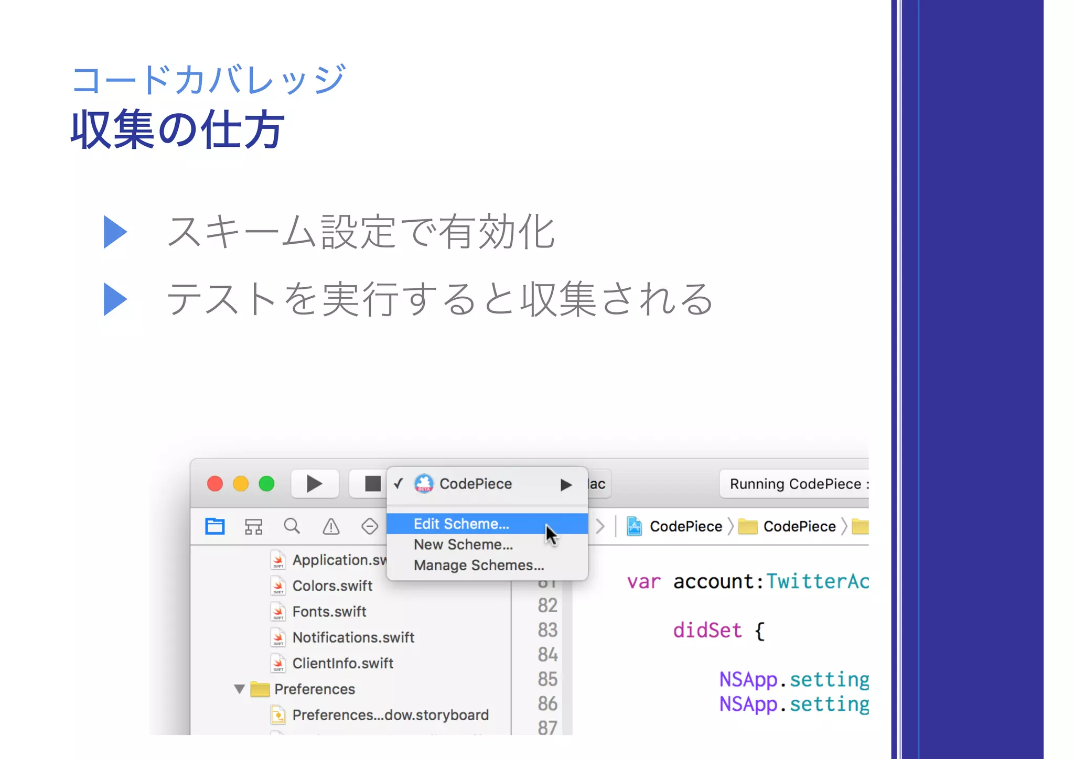
Task: Click the Running CodePiece status field
Action: pyautogui.click(x=794, y=484)
